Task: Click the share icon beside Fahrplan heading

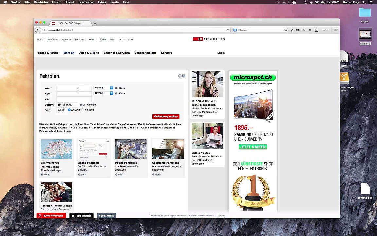Action: point(184,76)
